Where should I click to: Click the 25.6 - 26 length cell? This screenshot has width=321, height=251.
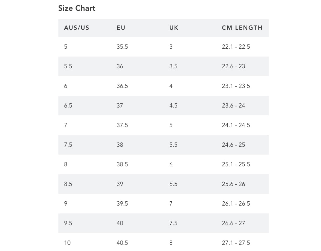233,184
